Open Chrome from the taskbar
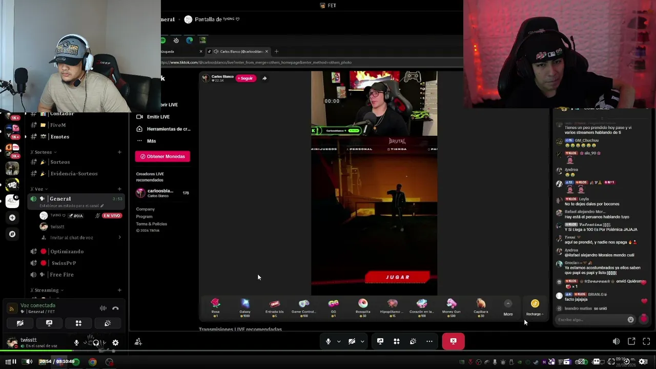 (92, 362)
